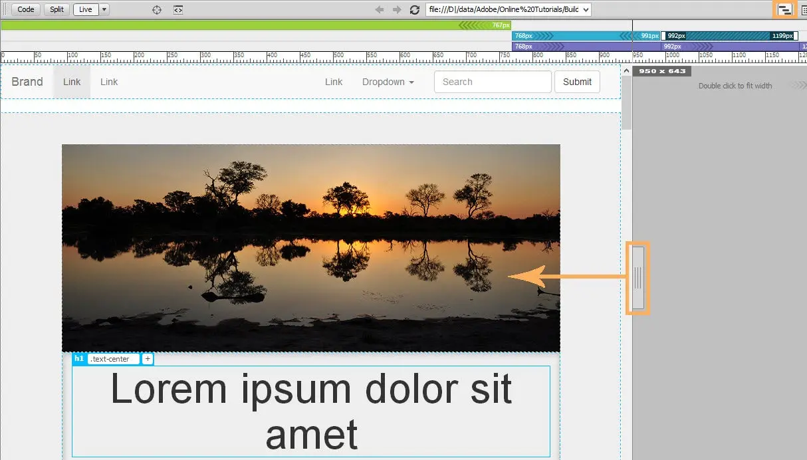Image resolution: width=807 pixels, height=460 pixels.
Task: Select the Lorem ipsum dolor sit amet heading
Action: pos(311,411)
